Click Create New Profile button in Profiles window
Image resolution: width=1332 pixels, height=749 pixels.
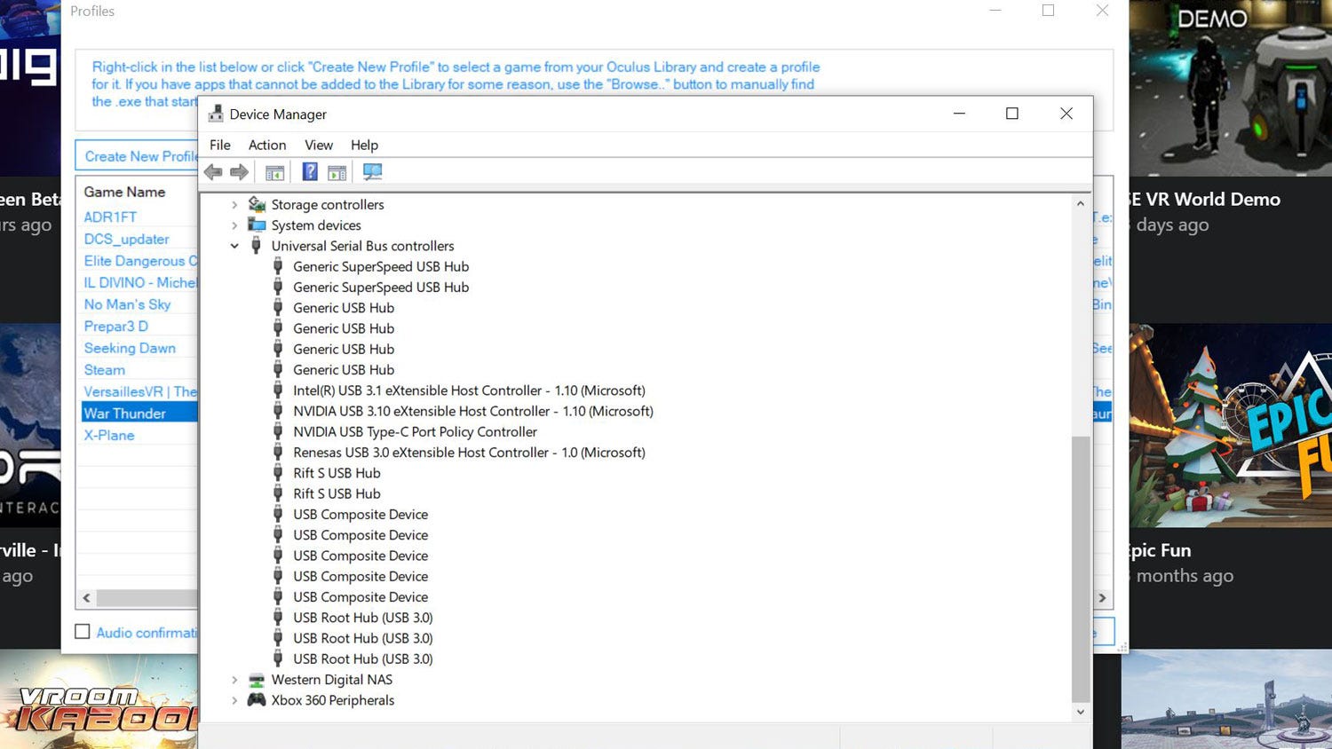point(137,156)
